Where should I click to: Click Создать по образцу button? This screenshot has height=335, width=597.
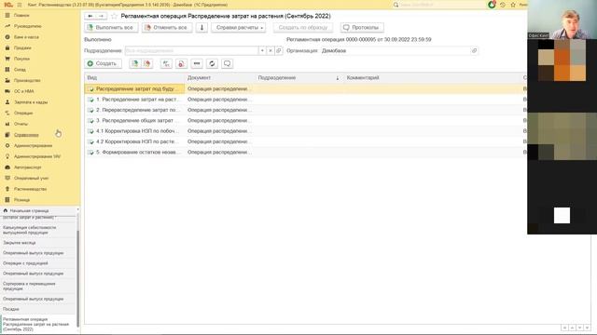302,27
